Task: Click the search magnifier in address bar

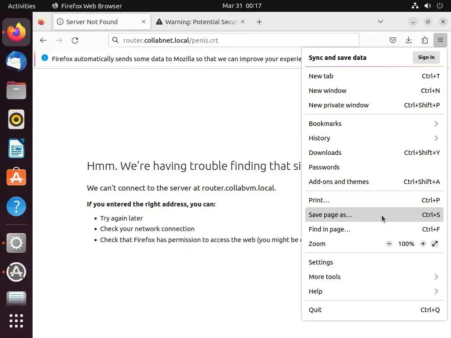Action: 115,40
